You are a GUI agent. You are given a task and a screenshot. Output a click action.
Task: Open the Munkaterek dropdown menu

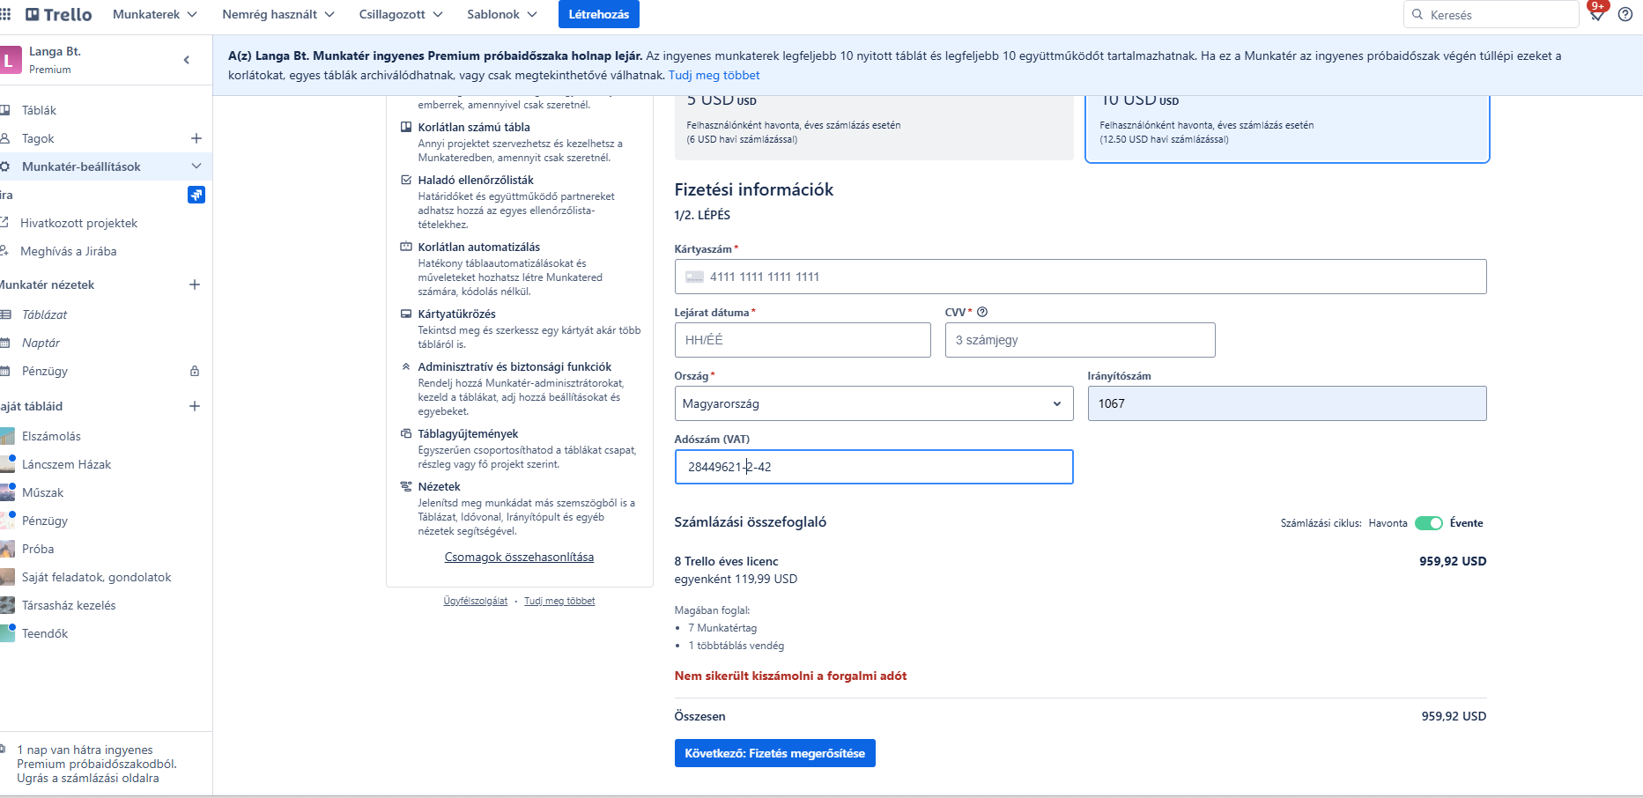[155, 14]
